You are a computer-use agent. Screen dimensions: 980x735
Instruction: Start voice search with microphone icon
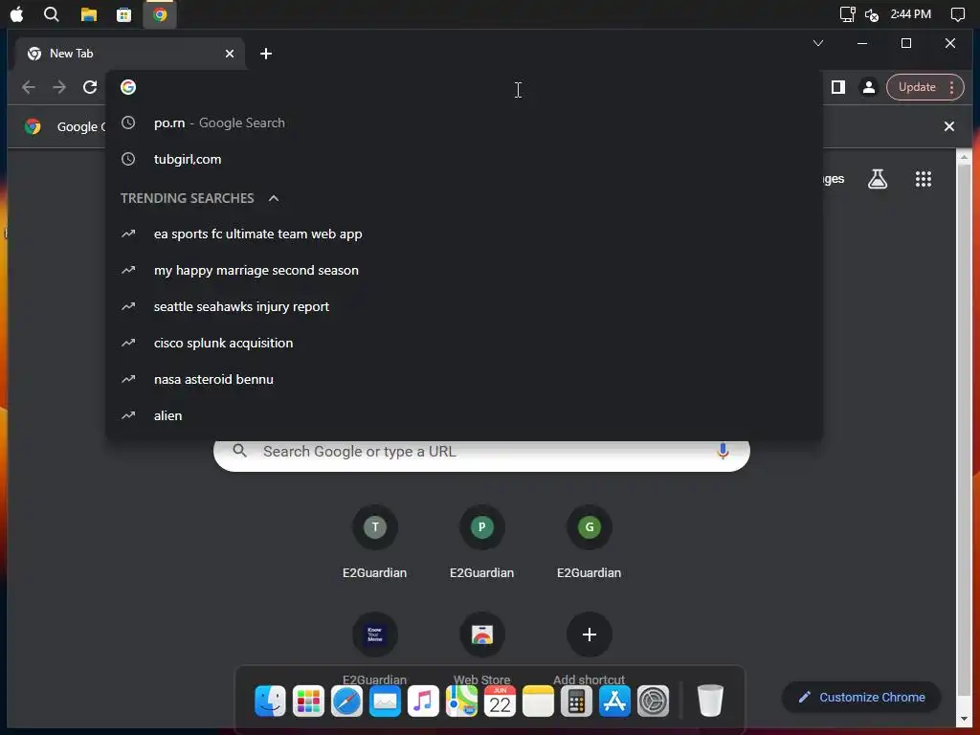point(723,452)
